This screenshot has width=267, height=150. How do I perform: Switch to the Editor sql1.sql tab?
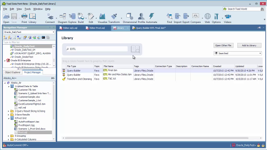(x=68, y=28)
